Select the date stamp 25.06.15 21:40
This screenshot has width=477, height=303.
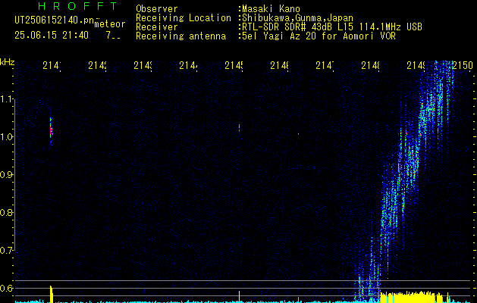(x=52, y=36)
